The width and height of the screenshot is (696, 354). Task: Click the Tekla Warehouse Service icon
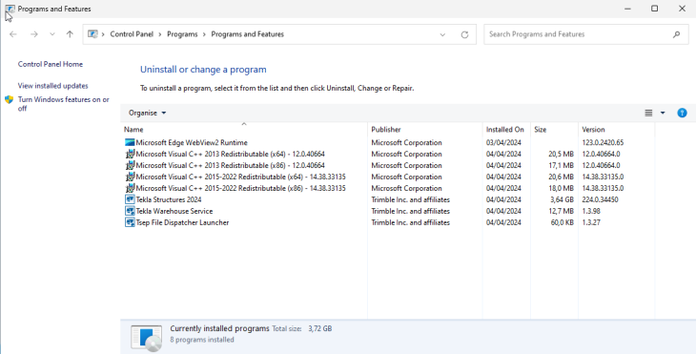(130, 211)
